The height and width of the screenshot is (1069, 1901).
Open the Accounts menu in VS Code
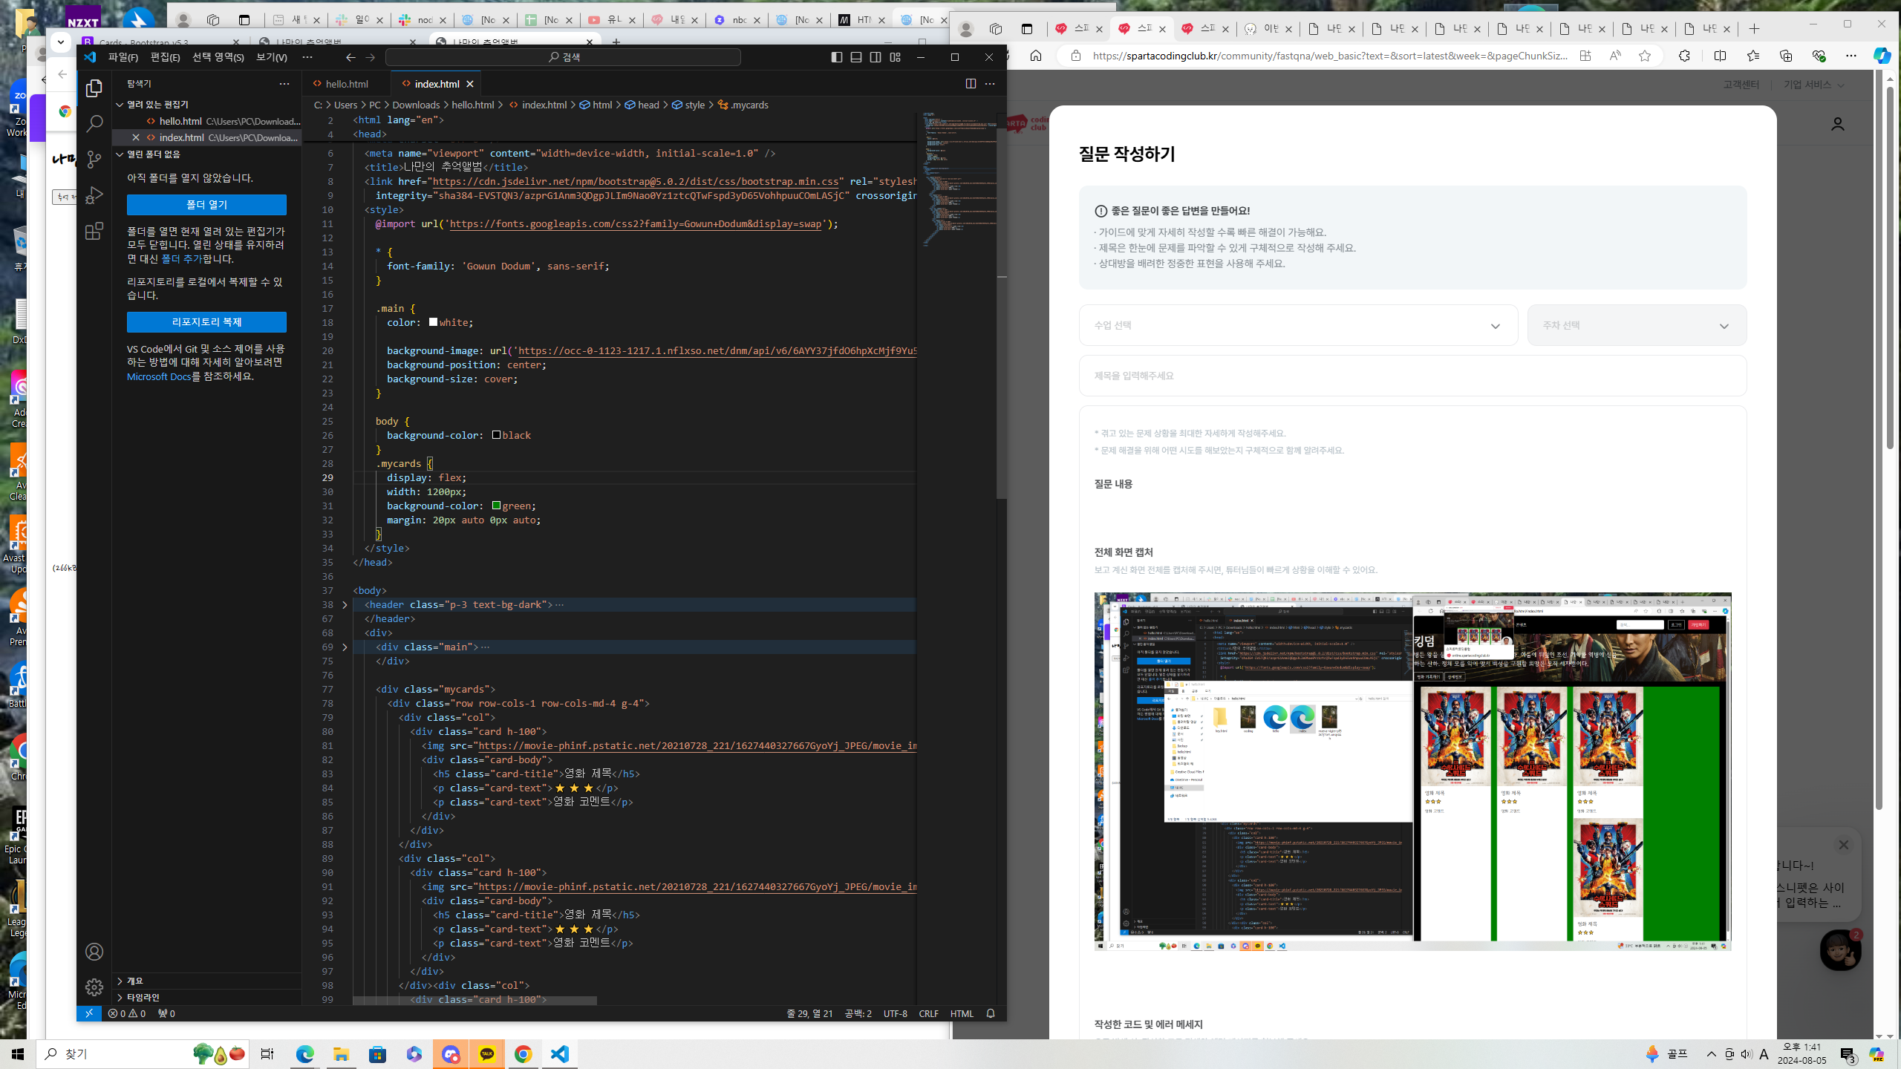94,952
